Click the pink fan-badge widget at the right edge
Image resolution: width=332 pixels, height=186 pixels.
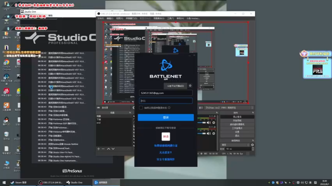point(316,65)
